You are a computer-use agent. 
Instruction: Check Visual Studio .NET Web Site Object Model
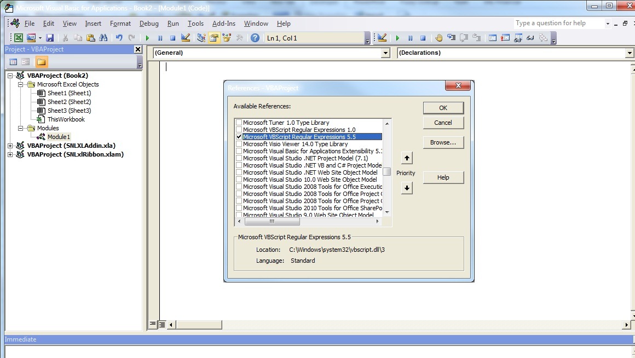[x=239, y=172]
